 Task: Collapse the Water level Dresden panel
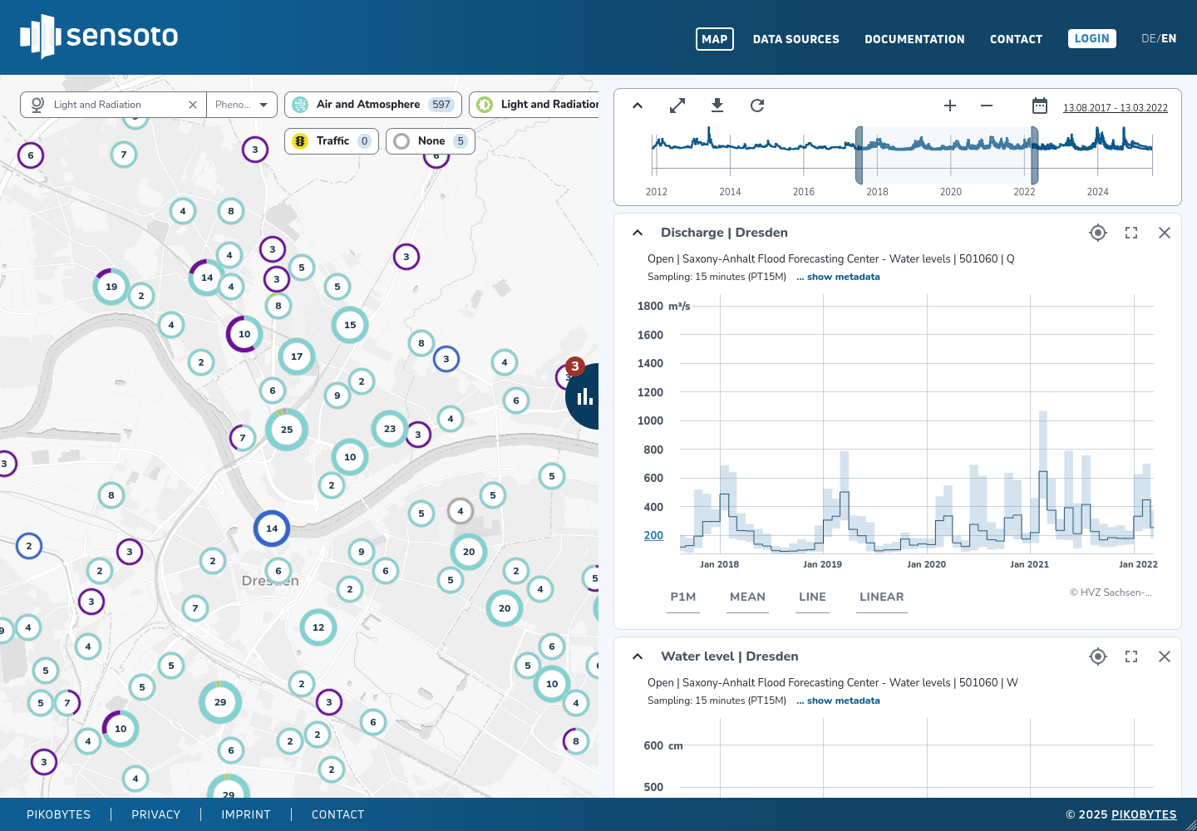click(638, 656)
